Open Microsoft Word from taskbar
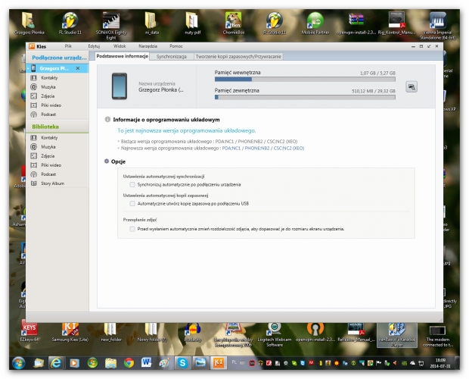The height and width of the screenshot is (379, 469). [146, 363]
